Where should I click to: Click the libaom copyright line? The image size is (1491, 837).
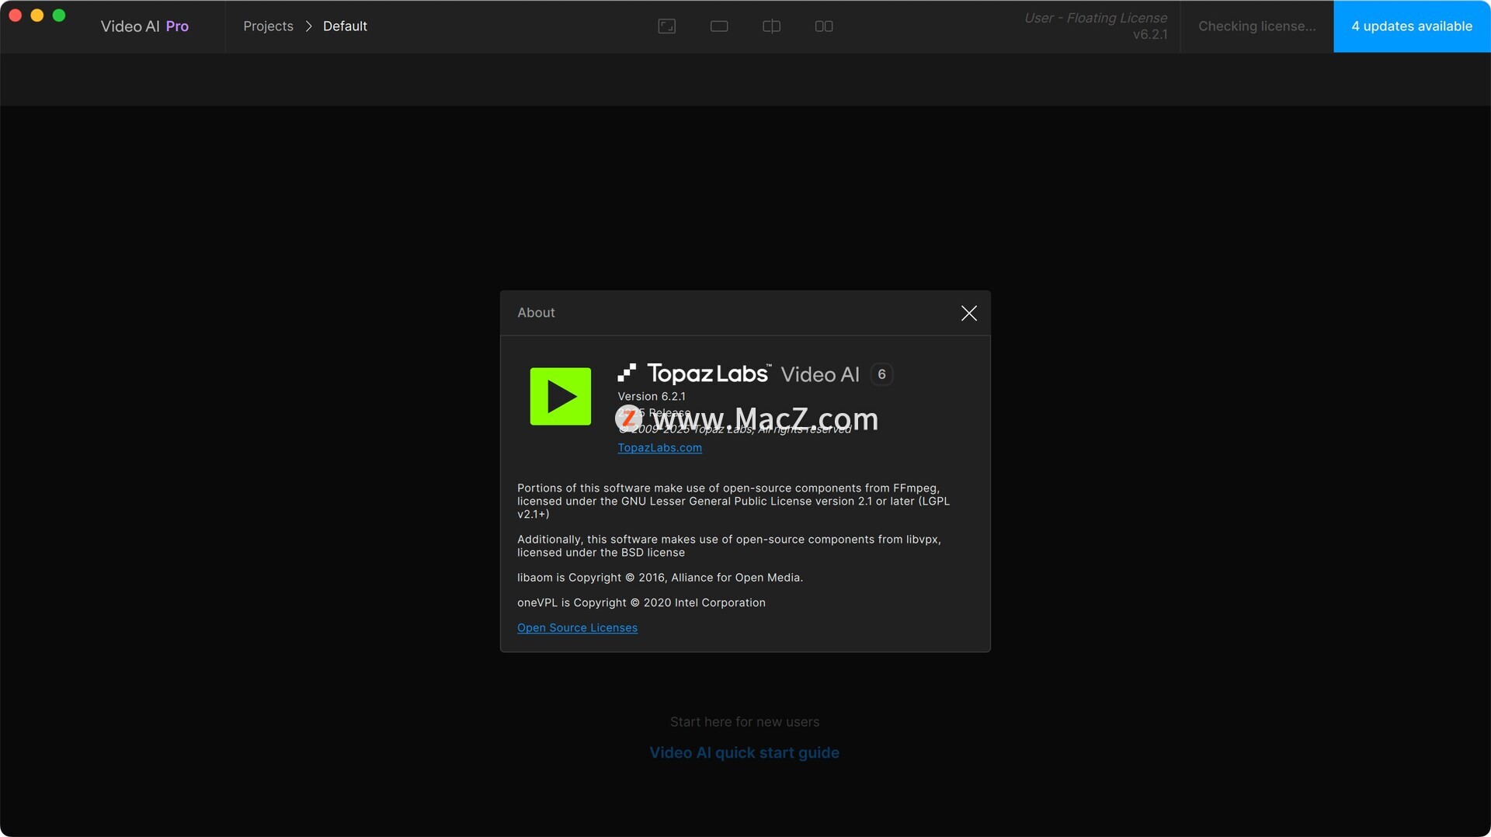point(660,578)
